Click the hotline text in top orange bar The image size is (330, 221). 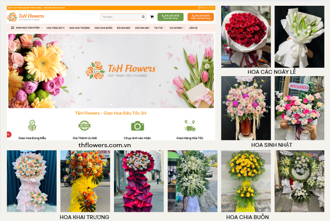pyautogui.click(x=37, y=8)
